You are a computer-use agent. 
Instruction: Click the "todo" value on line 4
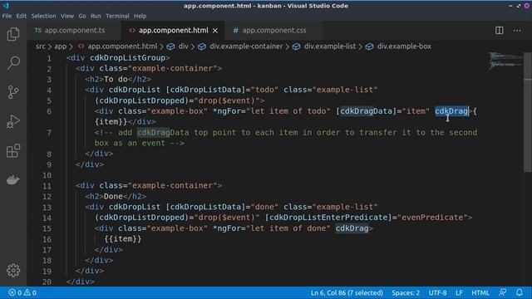coord(264,90)
